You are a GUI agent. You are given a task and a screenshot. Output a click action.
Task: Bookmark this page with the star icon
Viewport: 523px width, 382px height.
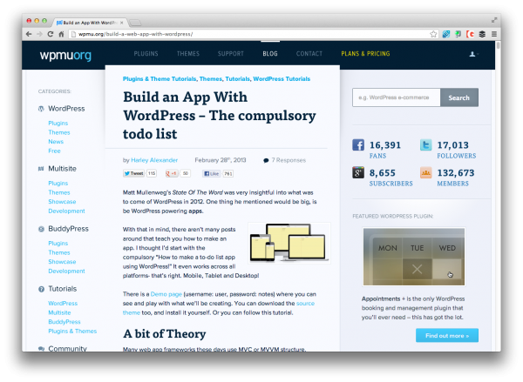coord(433,34)
